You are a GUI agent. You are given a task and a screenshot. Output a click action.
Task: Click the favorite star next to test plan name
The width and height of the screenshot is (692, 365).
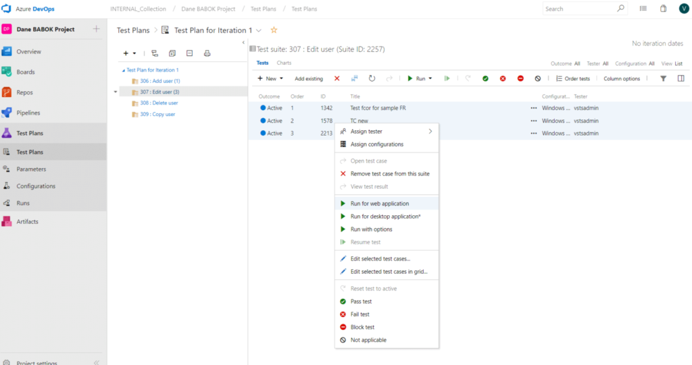coord(274,30)
